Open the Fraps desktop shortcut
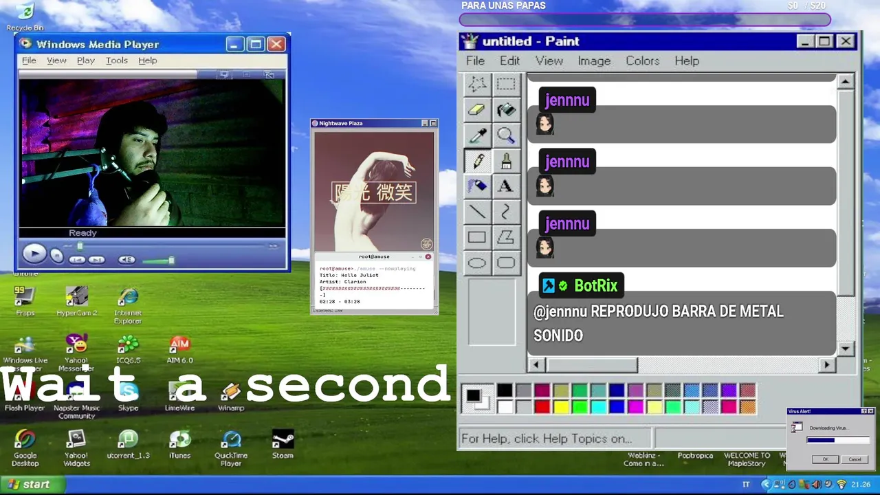Image resolution: width=880 pixels, height=495 pixels. pos(25,301)
